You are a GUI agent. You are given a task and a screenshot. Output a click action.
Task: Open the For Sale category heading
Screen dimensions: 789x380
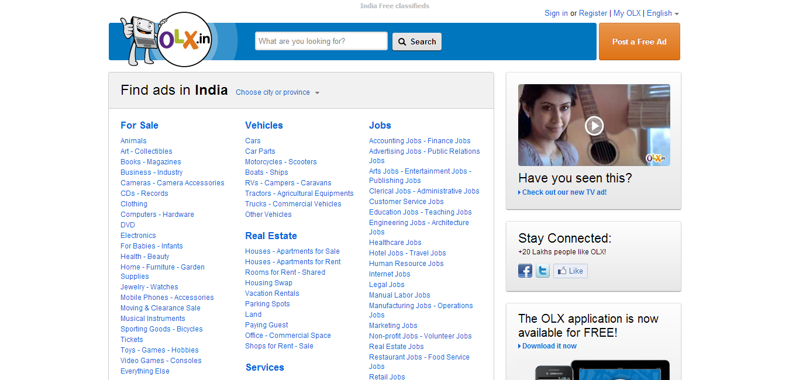coord(139,125)
